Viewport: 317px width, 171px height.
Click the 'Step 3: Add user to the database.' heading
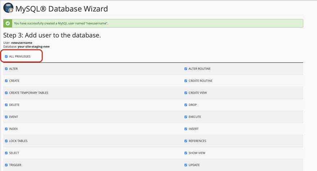tap(52, 35)
